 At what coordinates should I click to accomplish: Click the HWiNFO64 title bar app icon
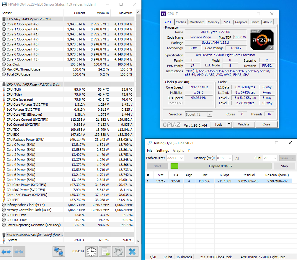pyautogui.click(x=4, y=4)
